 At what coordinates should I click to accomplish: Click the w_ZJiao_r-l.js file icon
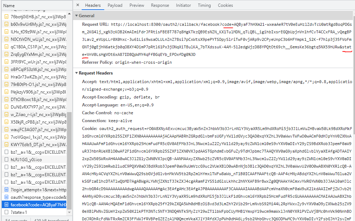pos(6,114)
